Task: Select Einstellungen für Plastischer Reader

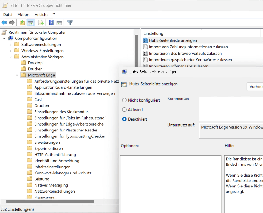Action: coord(66,130)
